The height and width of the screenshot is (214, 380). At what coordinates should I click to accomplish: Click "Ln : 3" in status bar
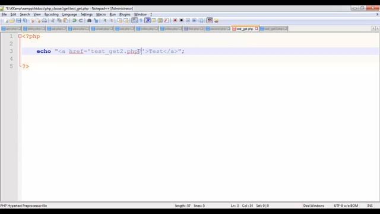(x=235, y=206)
